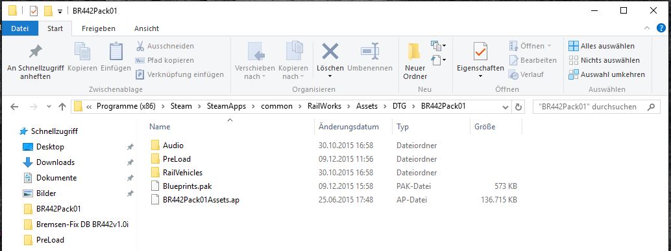Click Pfad kopieren command

pyautogui.click(x=165, y=60)
